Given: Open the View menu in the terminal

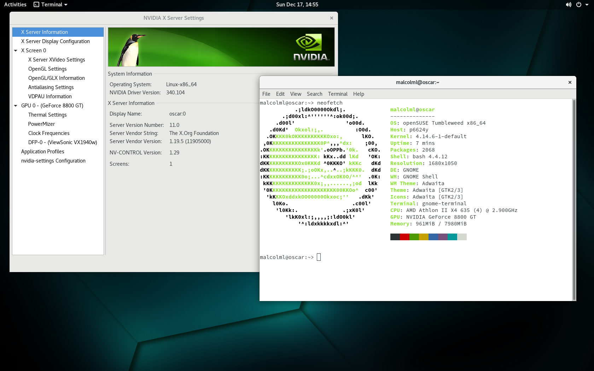Looking at the screenshot, I should point(296,94).
